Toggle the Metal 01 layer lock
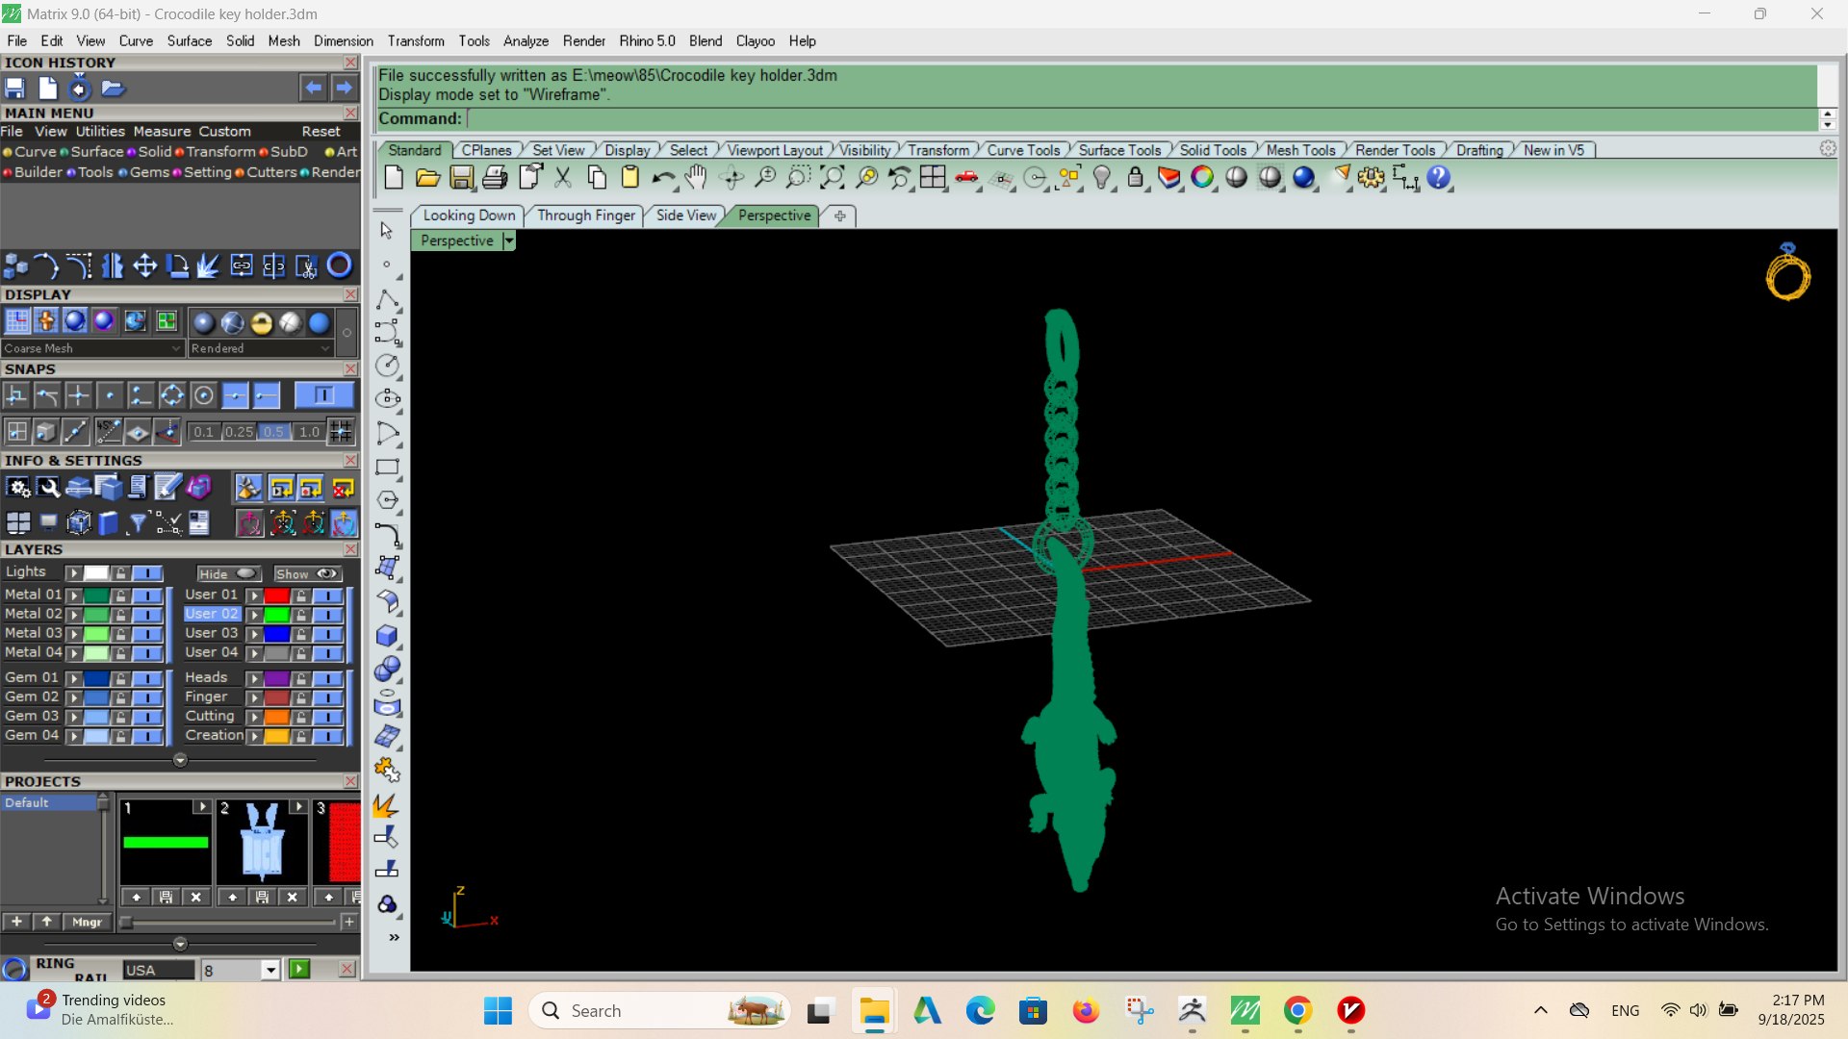The image size is (1848, 1039). (120, 596)
